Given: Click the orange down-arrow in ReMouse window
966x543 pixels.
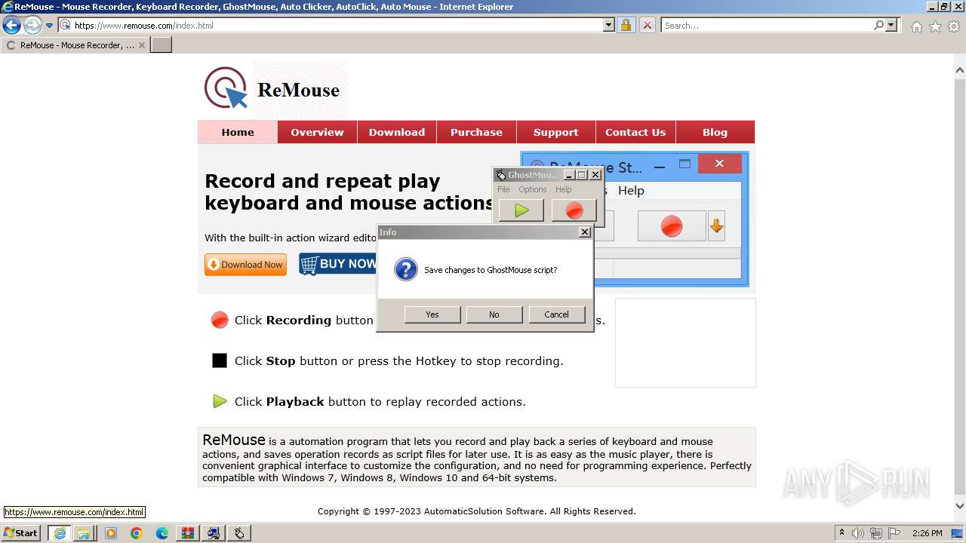Looking at the screenshot, I should [717, 225].
